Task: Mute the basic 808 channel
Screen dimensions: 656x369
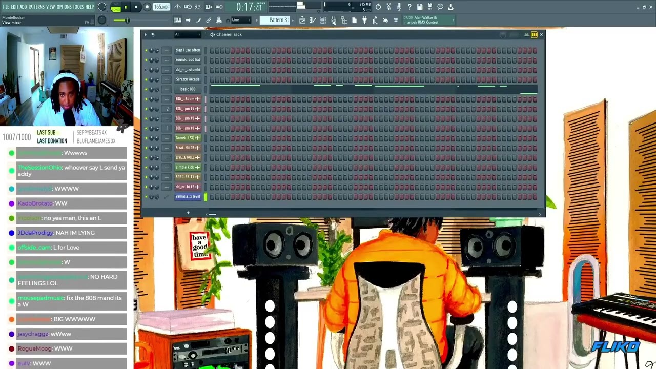Action: 146,89
